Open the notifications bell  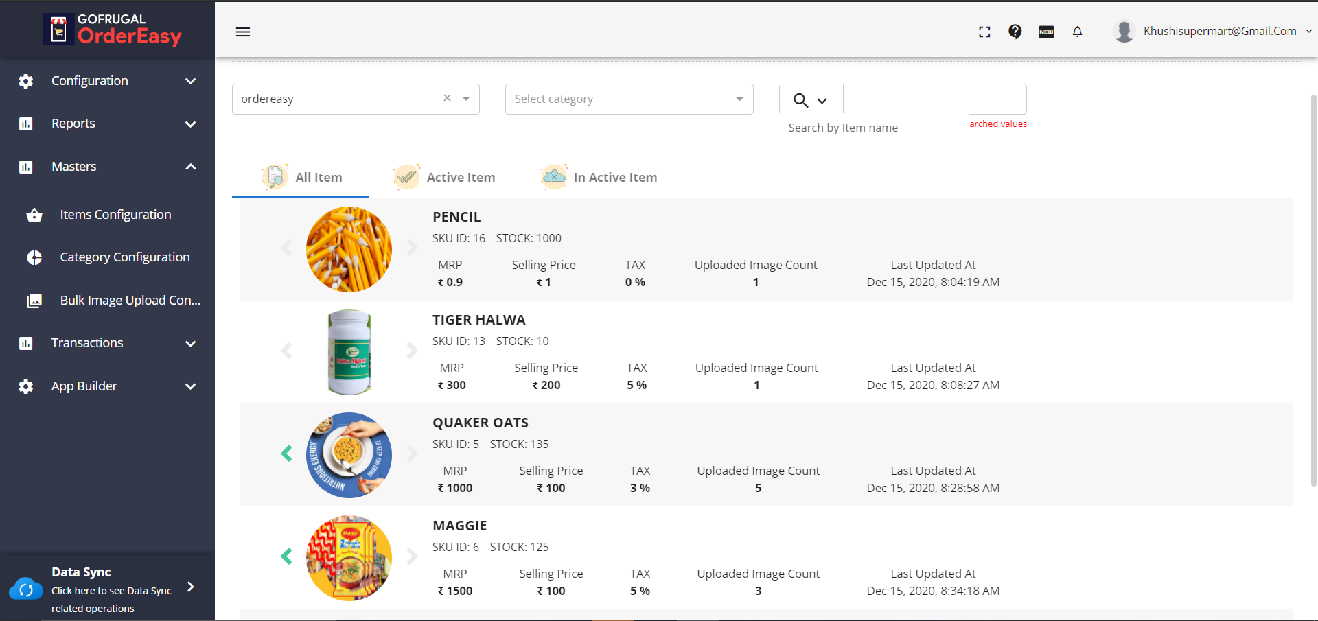[1077, 32]
